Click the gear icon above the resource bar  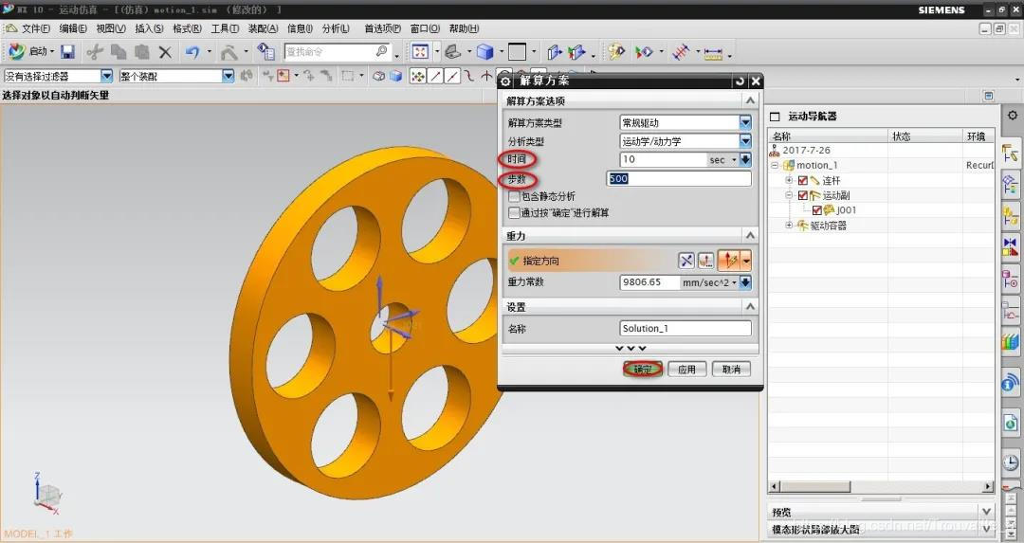(1013, 116)
